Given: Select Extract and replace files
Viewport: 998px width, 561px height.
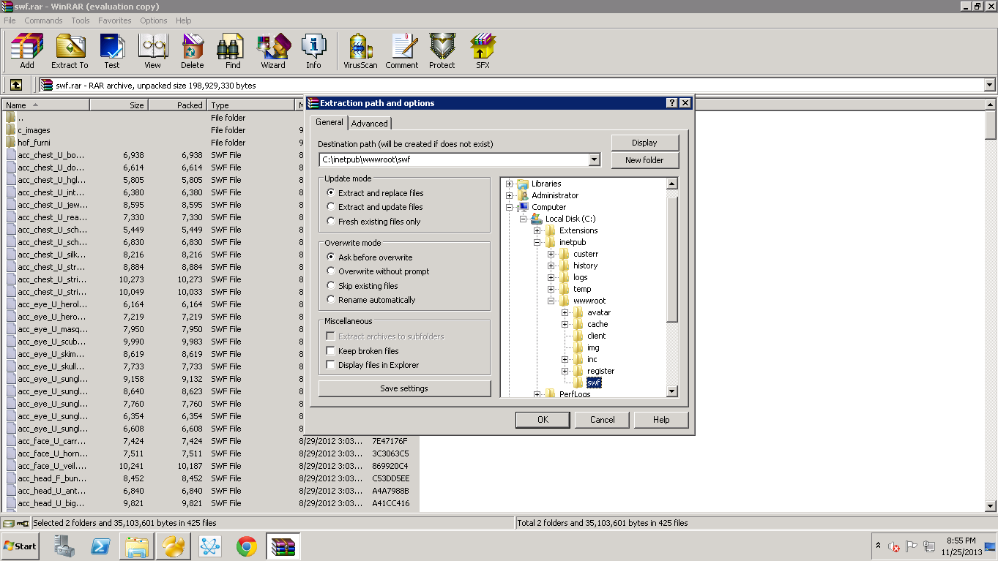Looking at the screenshot, I should pos(331,193).
